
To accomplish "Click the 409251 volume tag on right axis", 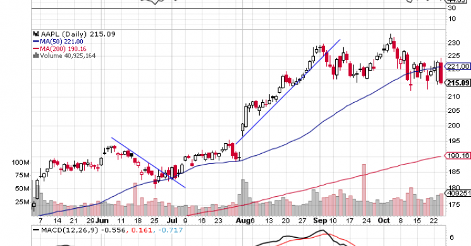I will point(458,193).
